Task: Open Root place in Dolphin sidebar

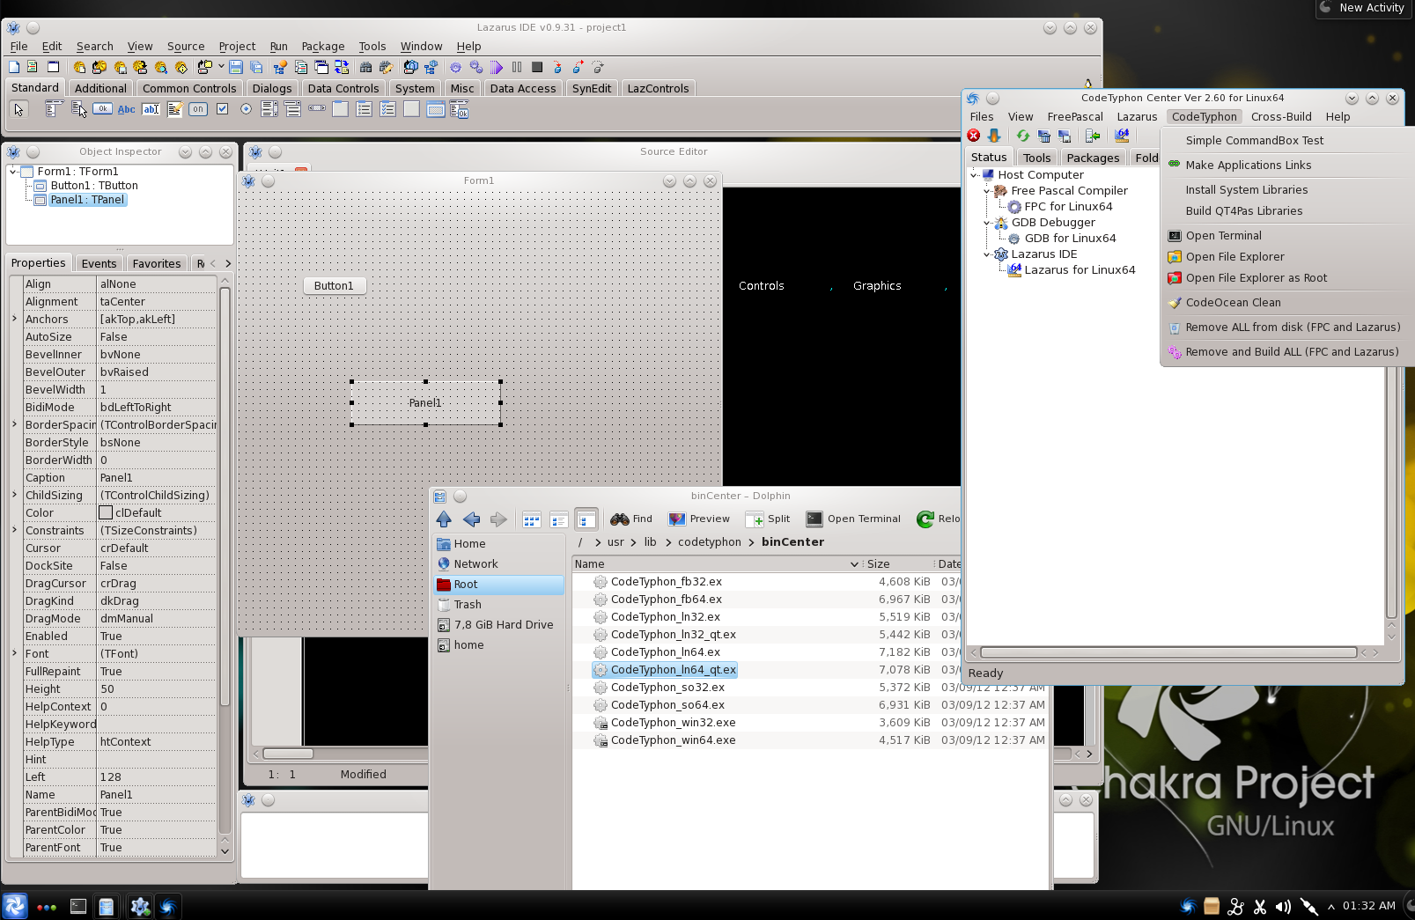Action: point(499,585)
